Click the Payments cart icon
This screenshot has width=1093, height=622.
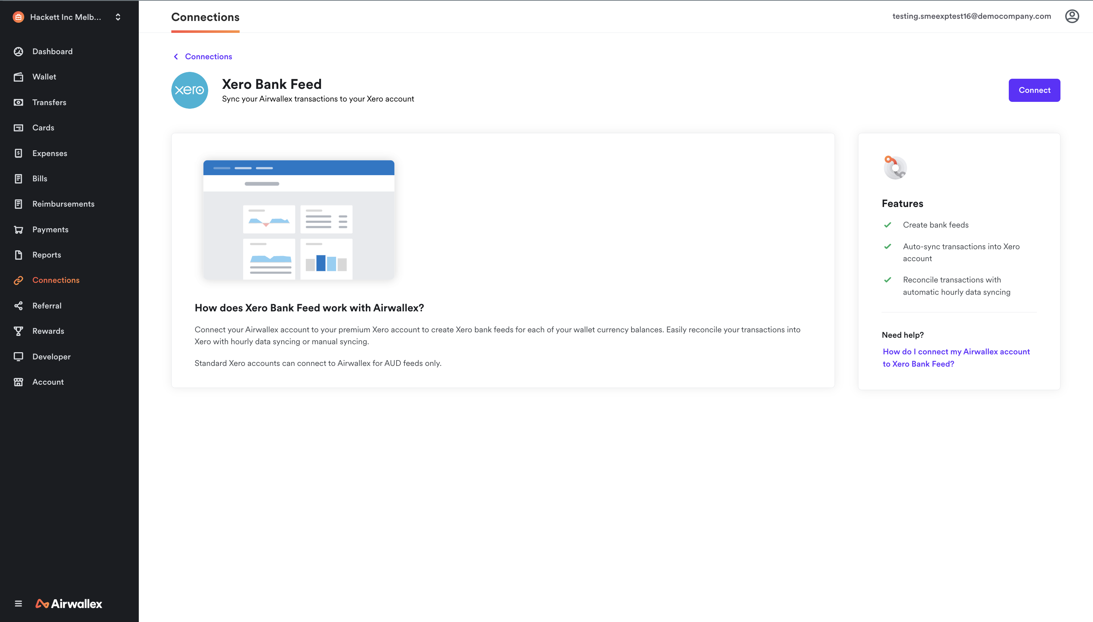18,229
